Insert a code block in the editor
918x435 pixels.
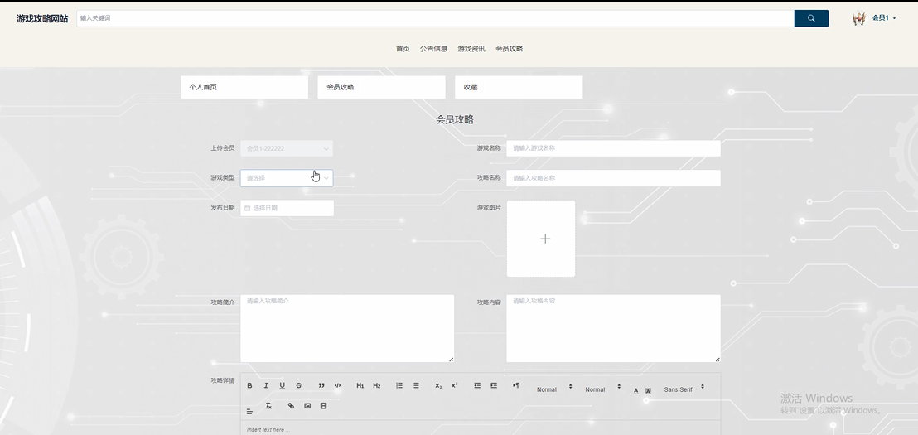point(338,385)
